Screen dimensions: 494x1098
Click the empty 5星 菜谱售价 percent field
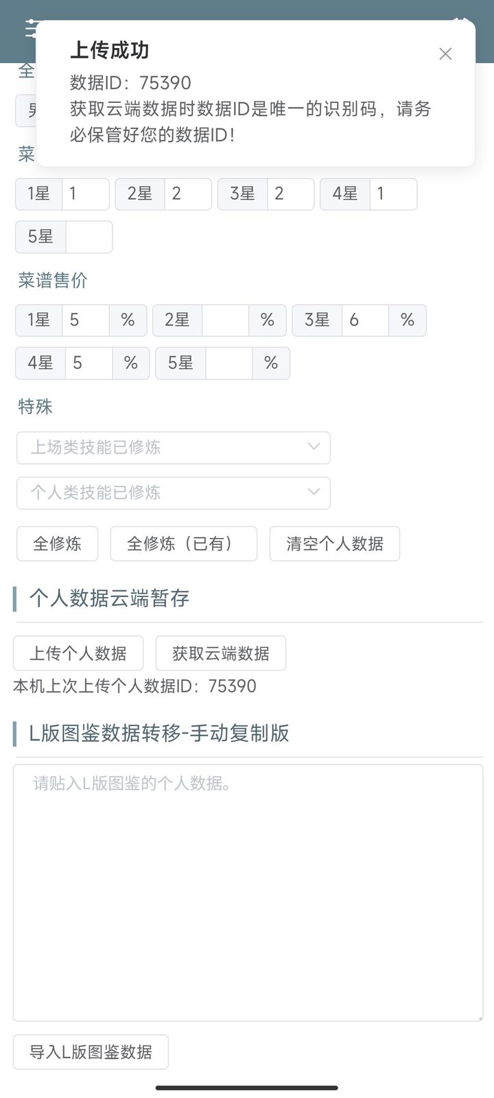click(228, 363)
